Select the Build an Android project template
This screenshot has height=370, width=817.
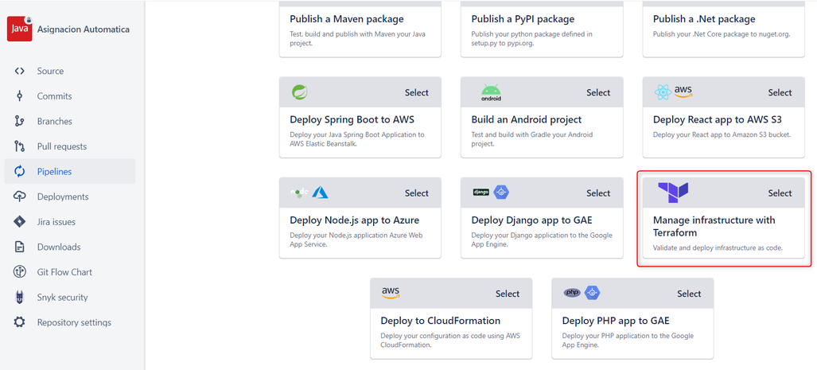click(597, 93)
